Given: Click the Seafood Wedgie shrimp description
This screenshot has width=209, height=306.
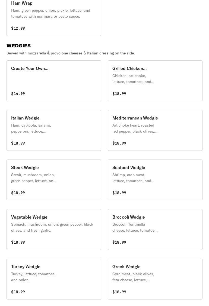Looking at the screenshot, I should click(133, 178).
